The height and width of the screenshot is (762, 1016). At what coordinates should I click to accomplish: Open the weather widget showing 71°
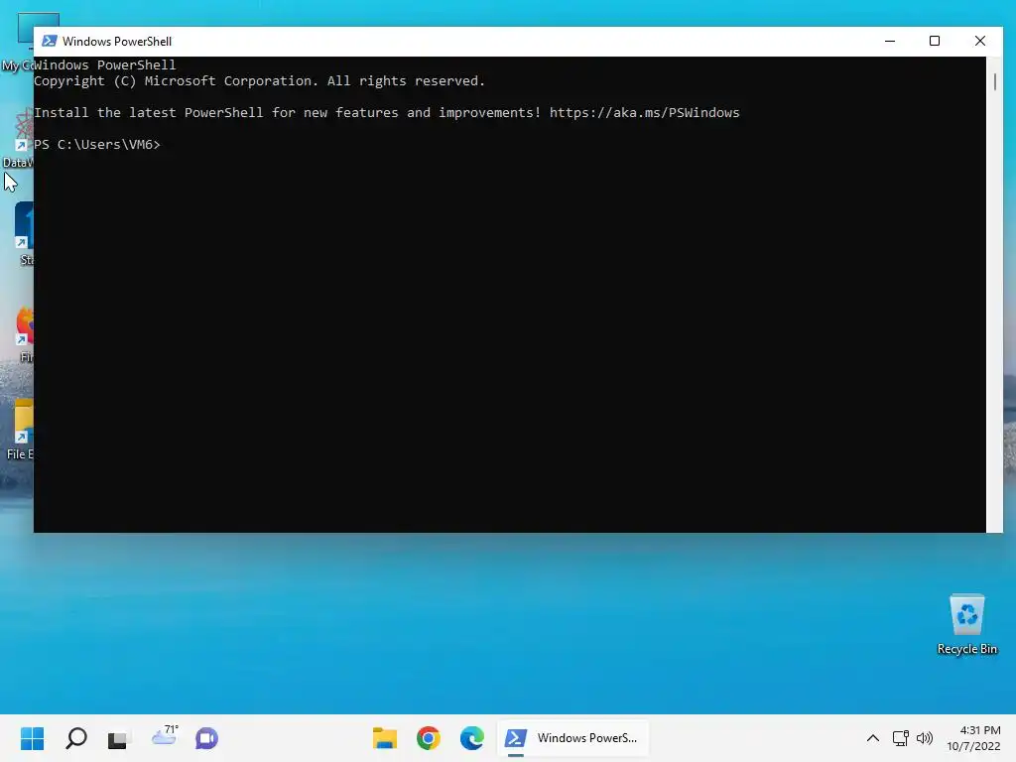[x=165, y=736]
